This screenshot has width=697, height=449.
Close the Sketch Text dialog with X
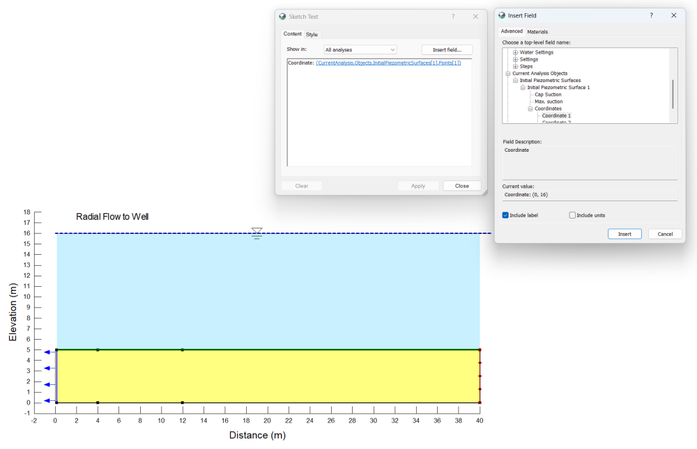coord(475,17)
